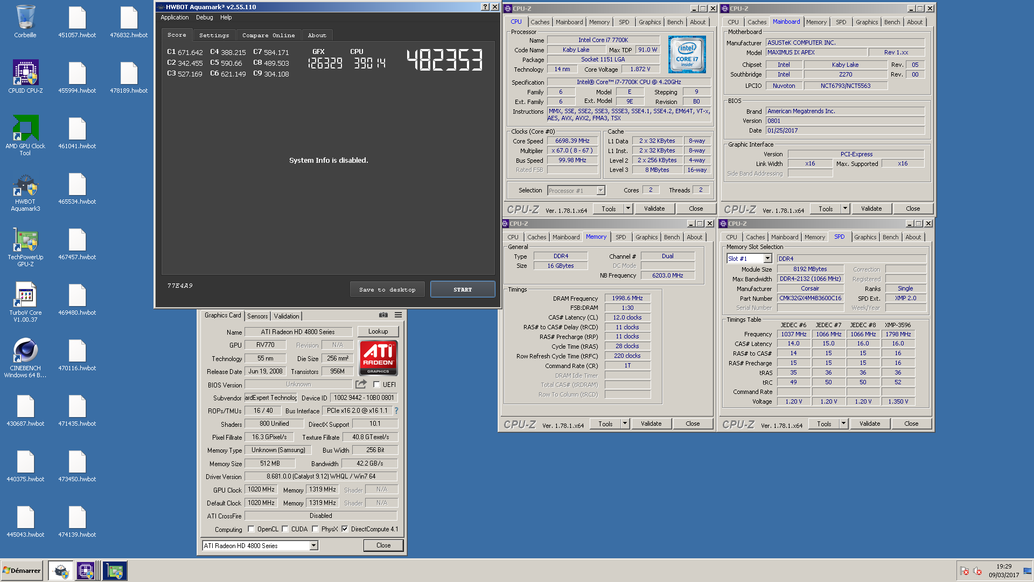Open the Aquamark taskbar icon

click(x=61, y=571)
